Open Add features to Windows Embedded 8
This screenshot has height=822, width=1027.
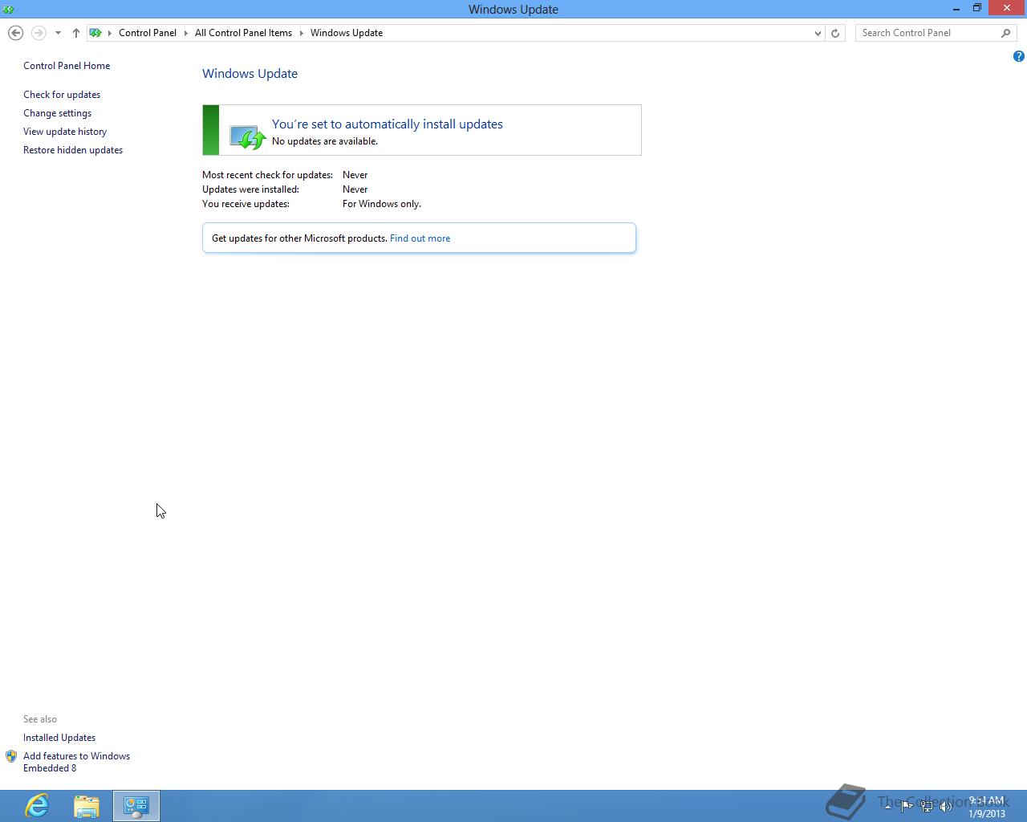76,762
